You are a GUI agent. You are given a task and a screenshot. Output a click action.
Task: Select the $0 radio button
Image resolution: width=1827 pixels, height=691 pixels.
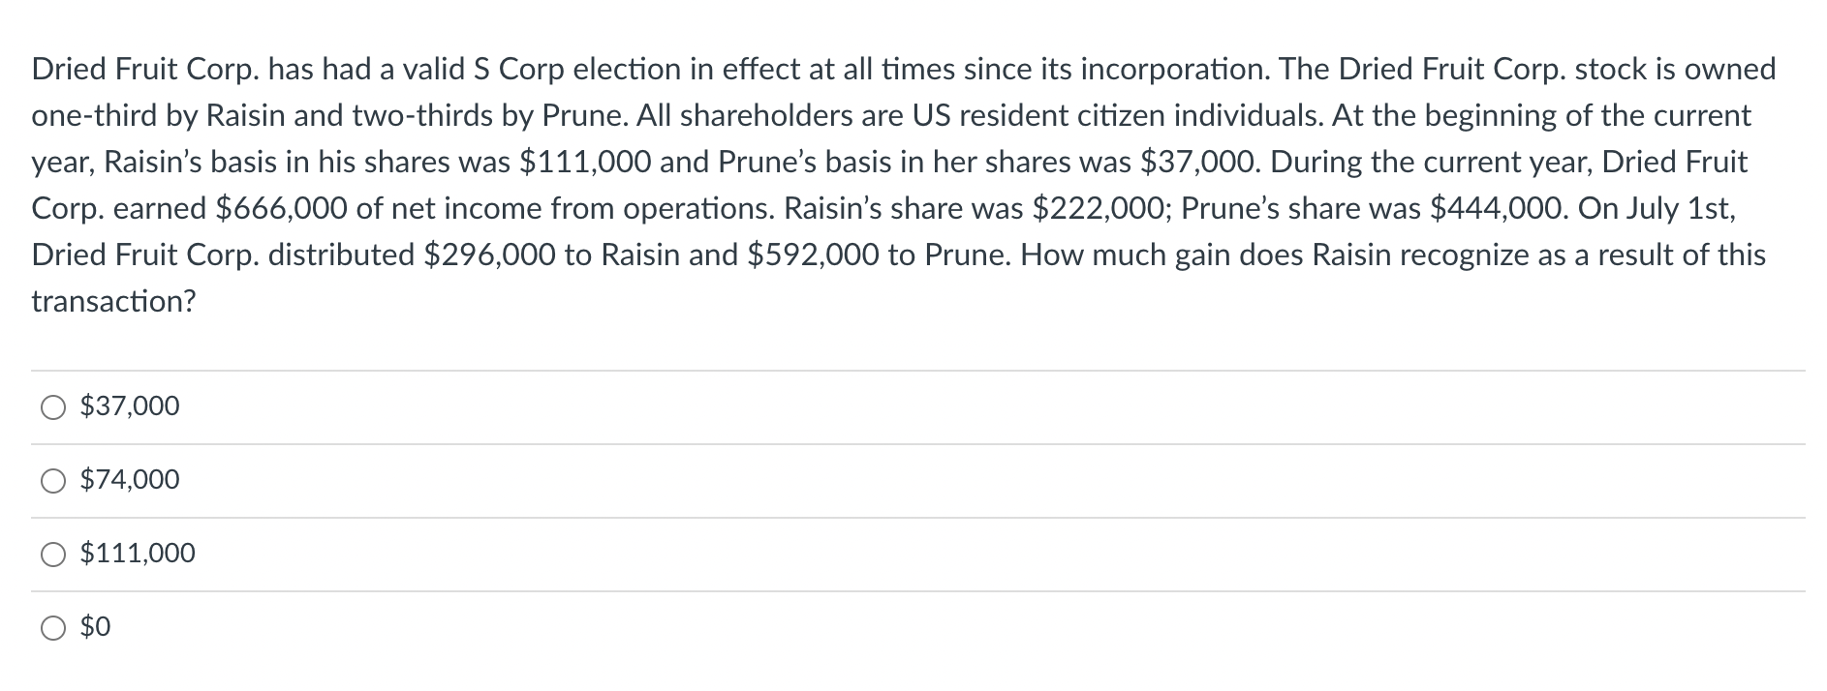53,627
